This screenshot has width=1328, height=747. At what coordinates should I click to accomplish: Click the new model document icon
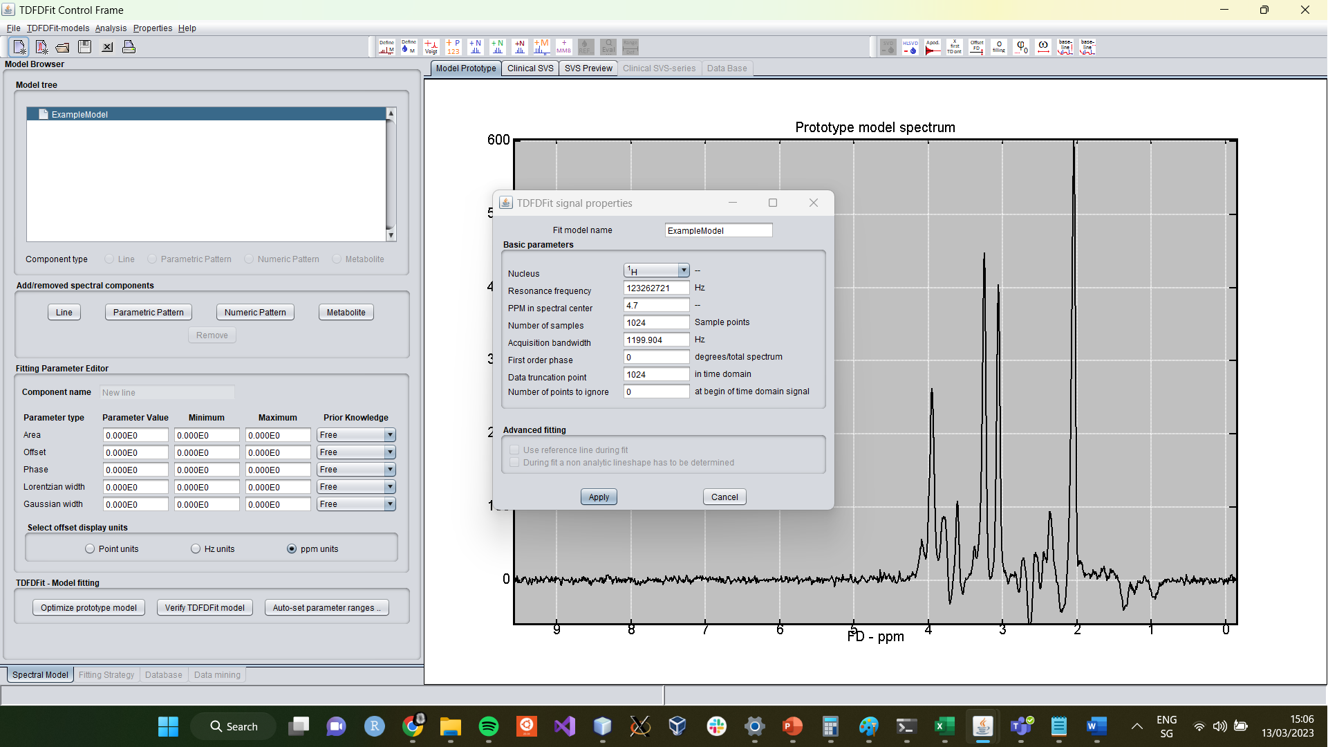[x=19, y=47]
